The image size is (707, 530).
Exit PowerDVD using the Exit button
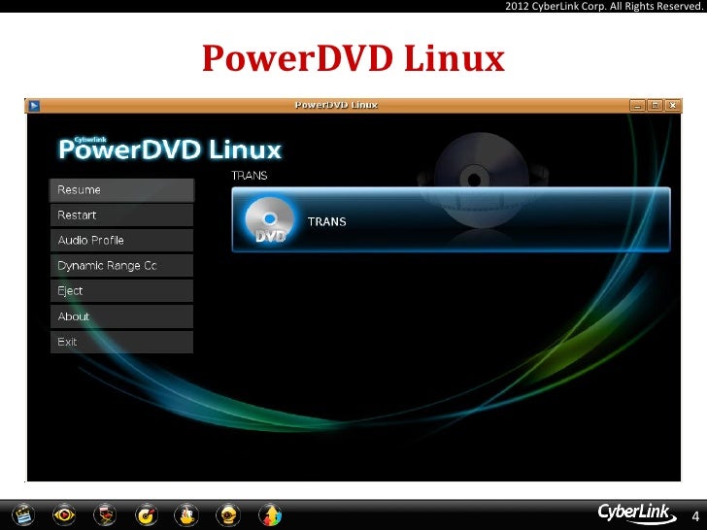point(121,342)
